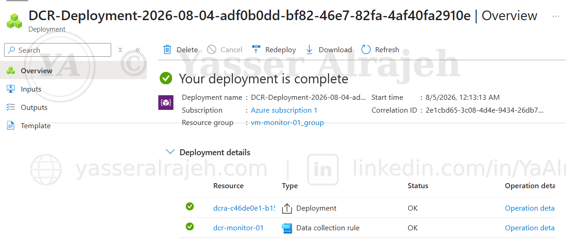The width and height of the screenshot is (566, 239).
Task: Click the Delete trash can icon
Action: coord(167,49)
